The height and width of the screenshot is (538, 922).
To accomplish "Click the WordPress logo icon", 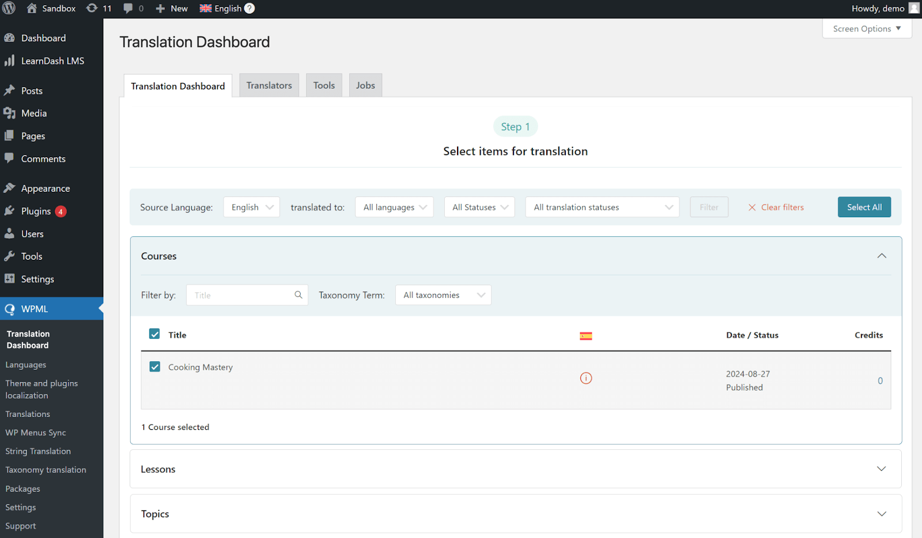I will [9, 9].
